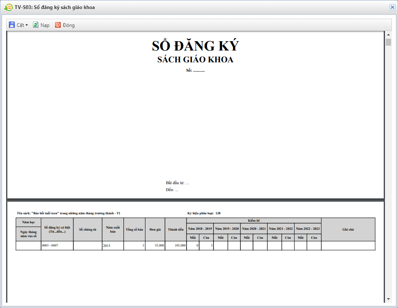
Task: Click 'Mất' under Năm 2018 - 2019
Action: pyautogui.click(x=193, y=238)
